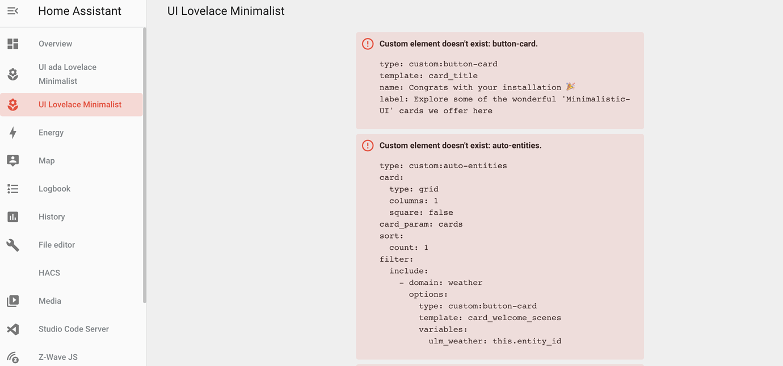The image size is (783, 366).
Task: Click the Overview dashboard icon
Action: pos(12,44)
